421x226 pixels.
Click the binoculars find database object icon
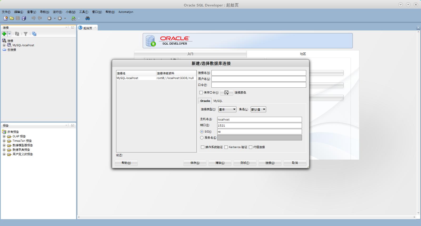point(88,18)
